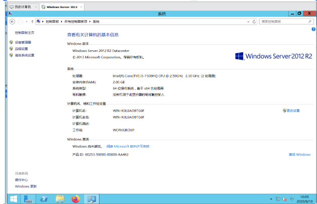This screenshot has height=204, width=317.
Task: Expand arrow after 控制面板 breadcrumb
Action: tap(61, 22)
